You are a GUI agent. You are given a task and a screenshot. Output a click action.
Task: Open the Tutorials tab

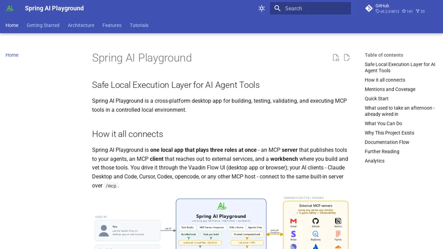point(139,25)
